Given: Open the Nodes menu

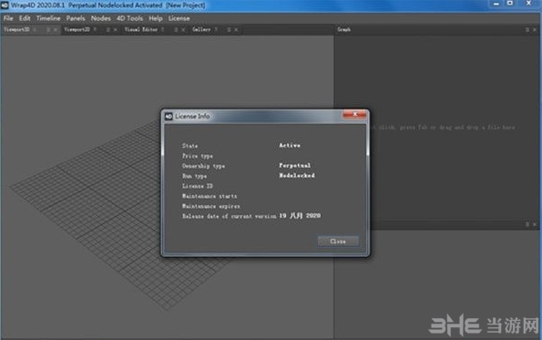Looking at the screenshot, I should (100, 18).
